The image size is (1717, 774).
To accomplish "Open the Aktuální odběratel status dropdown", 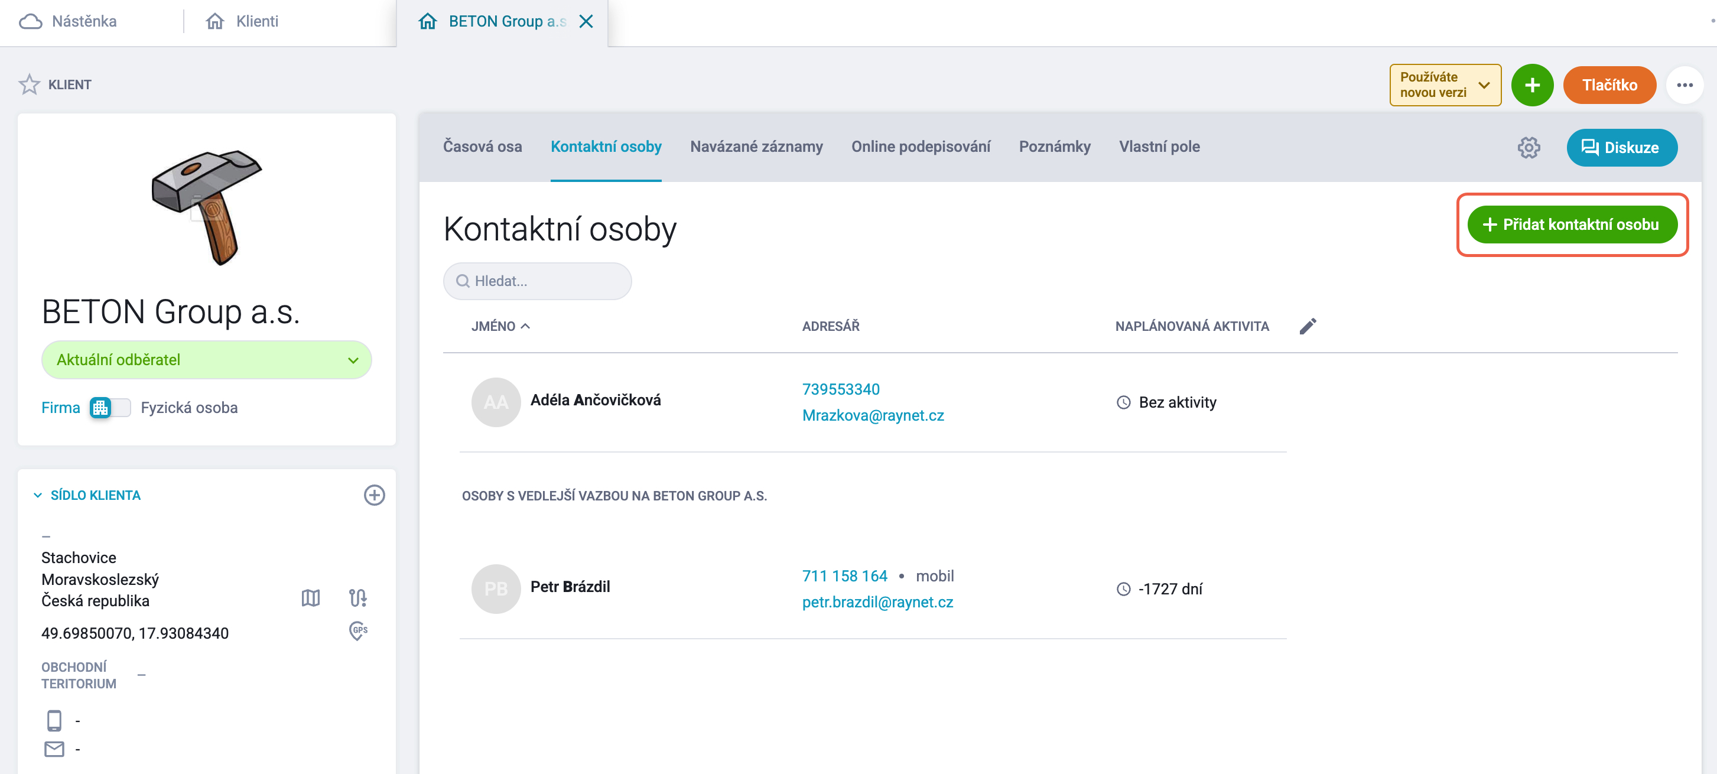I will 207,360.
